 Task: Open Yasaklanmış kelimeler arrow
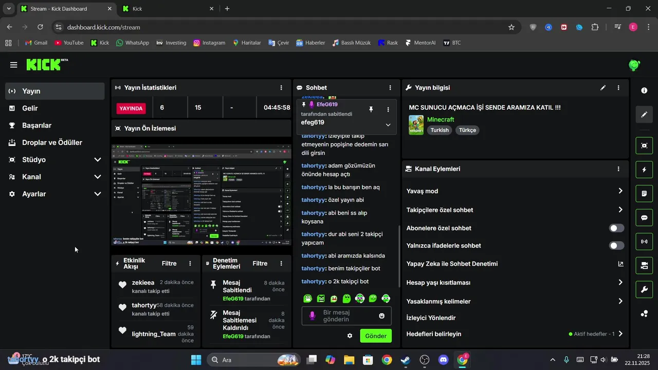(x=620, y=301)
